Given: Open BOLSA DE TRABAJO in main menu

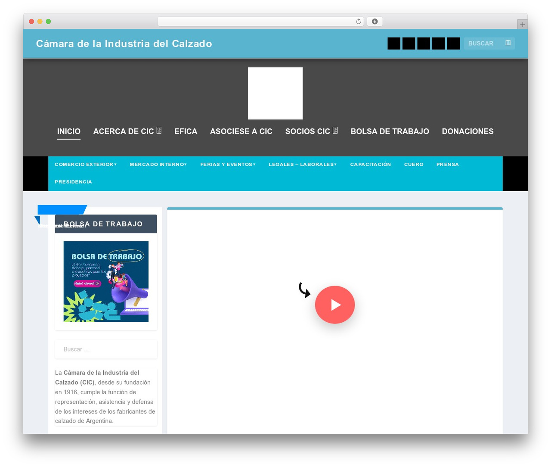Looking at the screenshot, I should pyautogui.click(x=390, y=131).
